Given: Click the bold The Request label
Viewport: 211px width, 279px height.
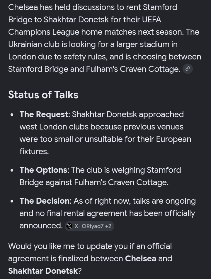Looking at the screenshot, I should coord(44,114).
